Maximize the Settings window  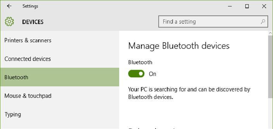[x=247, y=6]
